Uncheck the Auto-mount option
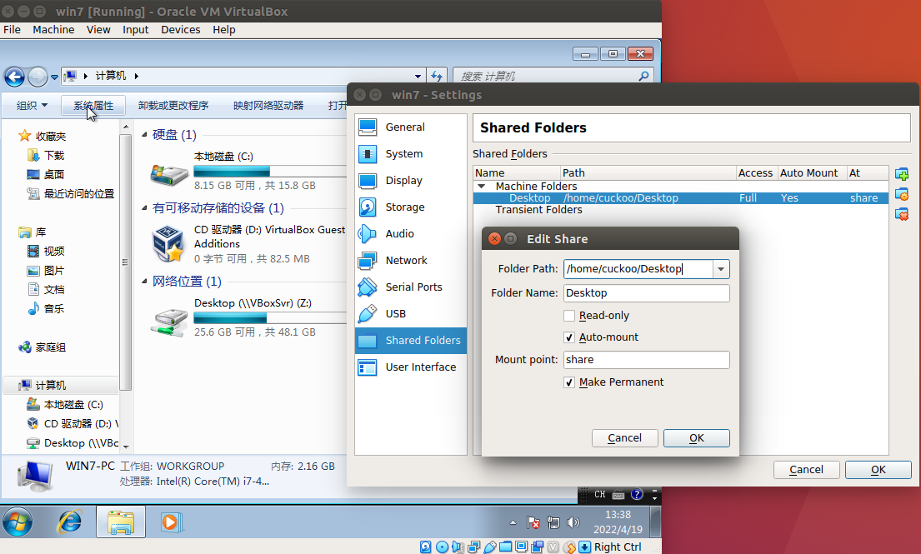The height and width of the screenshot is (554, 921). (569, 337)
